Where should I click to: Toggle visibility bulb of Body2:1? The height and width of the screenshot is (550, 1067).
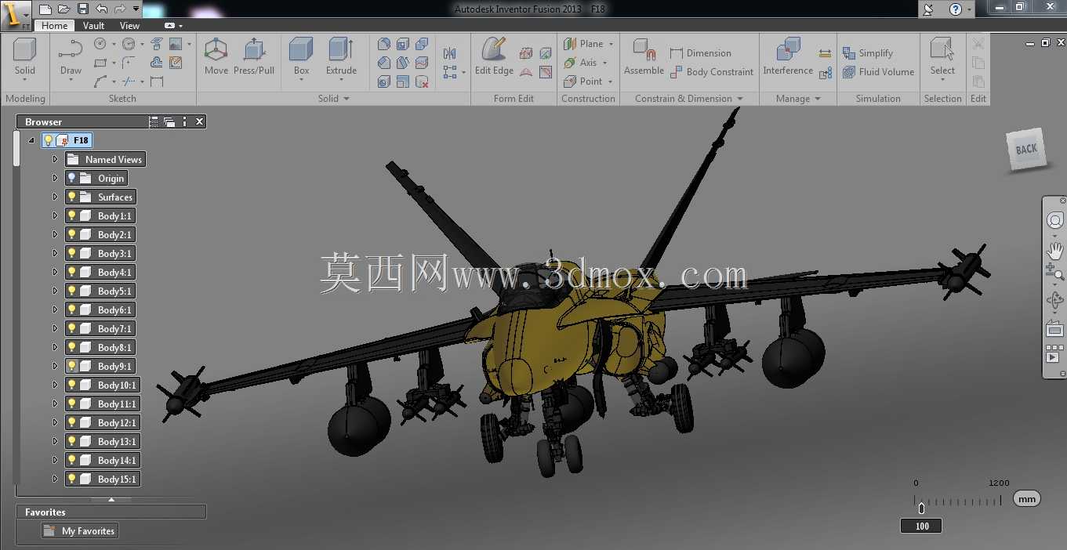point(71,234)
